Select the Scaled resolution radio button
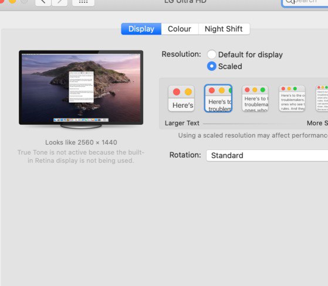This screenshot has height=286, width=328. [x=211, y=66]
